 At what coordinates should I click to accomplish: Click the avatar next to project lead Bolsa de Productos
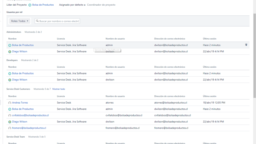[30, 5]
